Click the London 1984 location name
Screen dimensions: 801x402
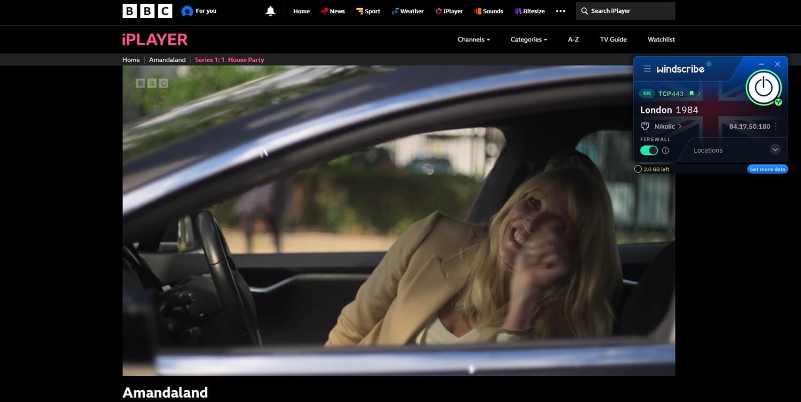tap(669, 110)
